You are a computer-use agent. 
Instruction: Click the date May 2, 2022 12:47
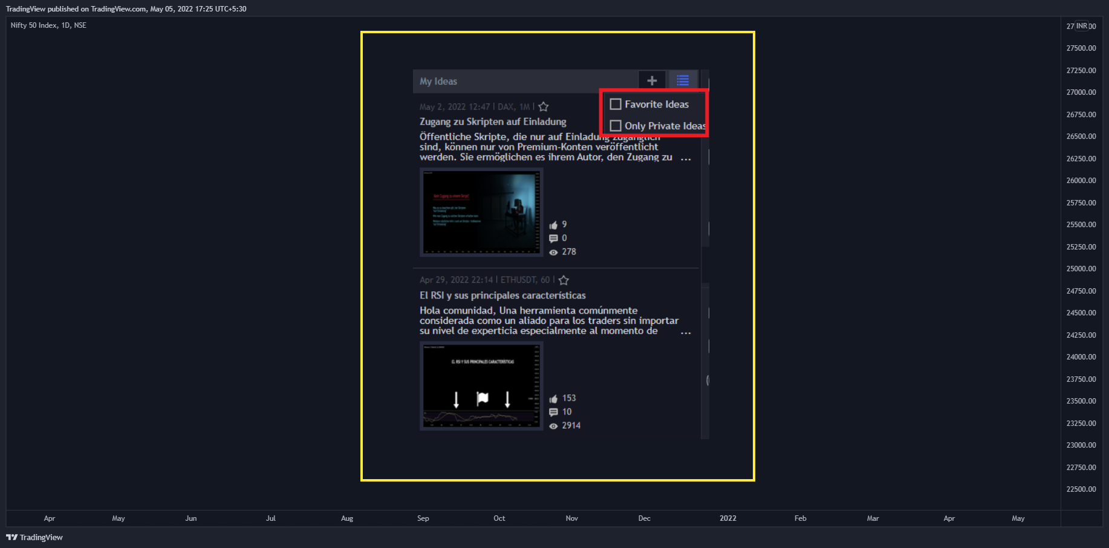click(x=455, y=107)
